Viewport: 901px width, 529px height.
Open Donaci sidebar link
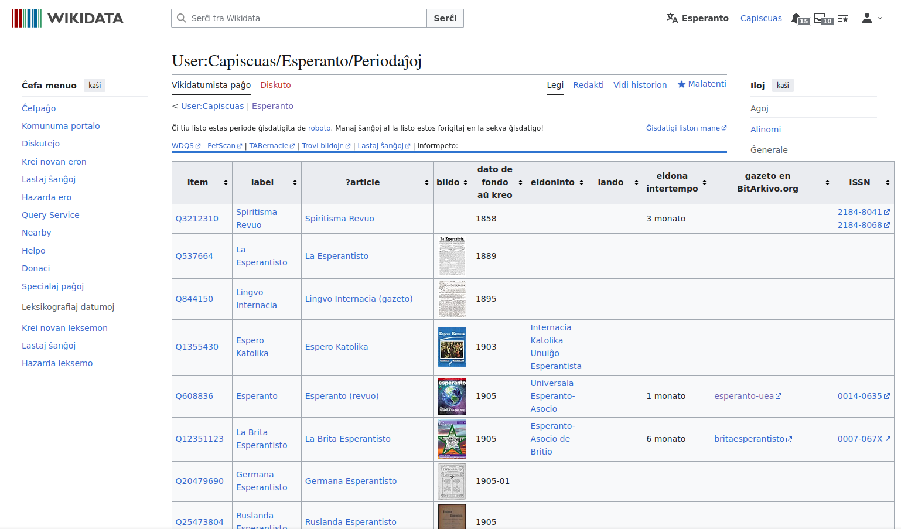(36, 268)
